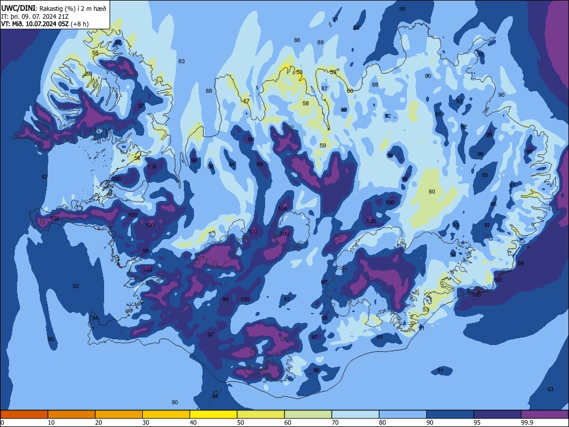Click the lightest blue 70–80 legend swatch
Image resolution: width=569 pixels, height=427 pixels.
pos(355,414)
